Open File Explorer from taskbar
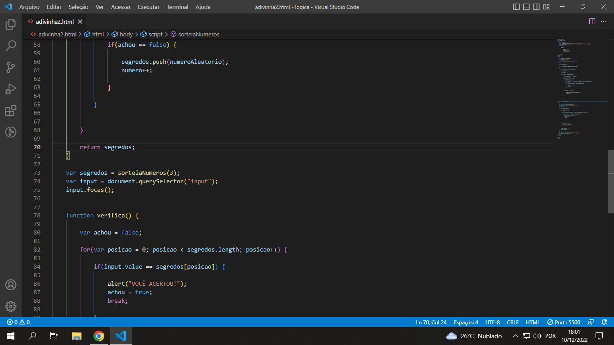The image size is (614, 345). pyautogui.click(x=77, y=336)
